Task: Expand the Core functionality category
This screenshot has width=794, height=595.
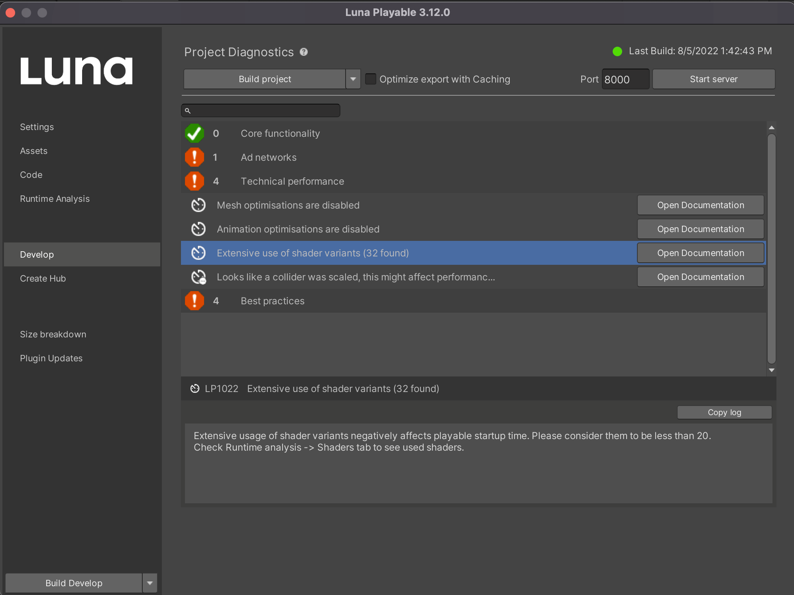Action: tap(473, 133)
